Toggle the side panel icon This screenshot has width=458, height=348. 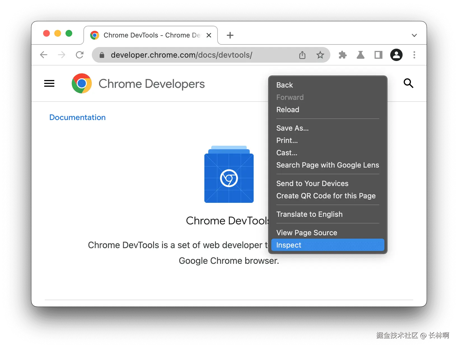tap(378, 55)
